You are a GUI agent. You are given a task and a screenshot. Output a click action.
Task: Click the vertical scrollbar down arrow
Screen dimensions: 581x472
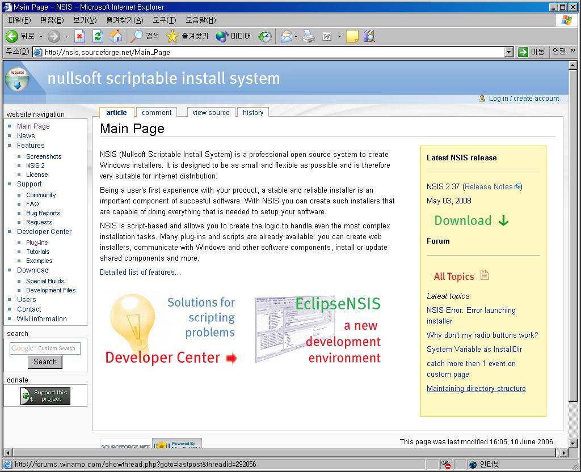pos(573,443)
